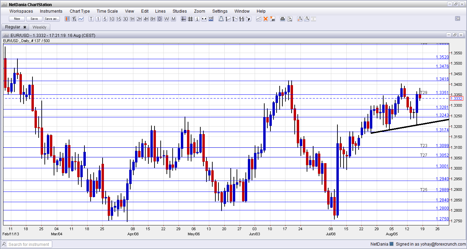467x249 pixels.
Task: Toggle the volume 'vol' display icon
Action: (211, 19)
